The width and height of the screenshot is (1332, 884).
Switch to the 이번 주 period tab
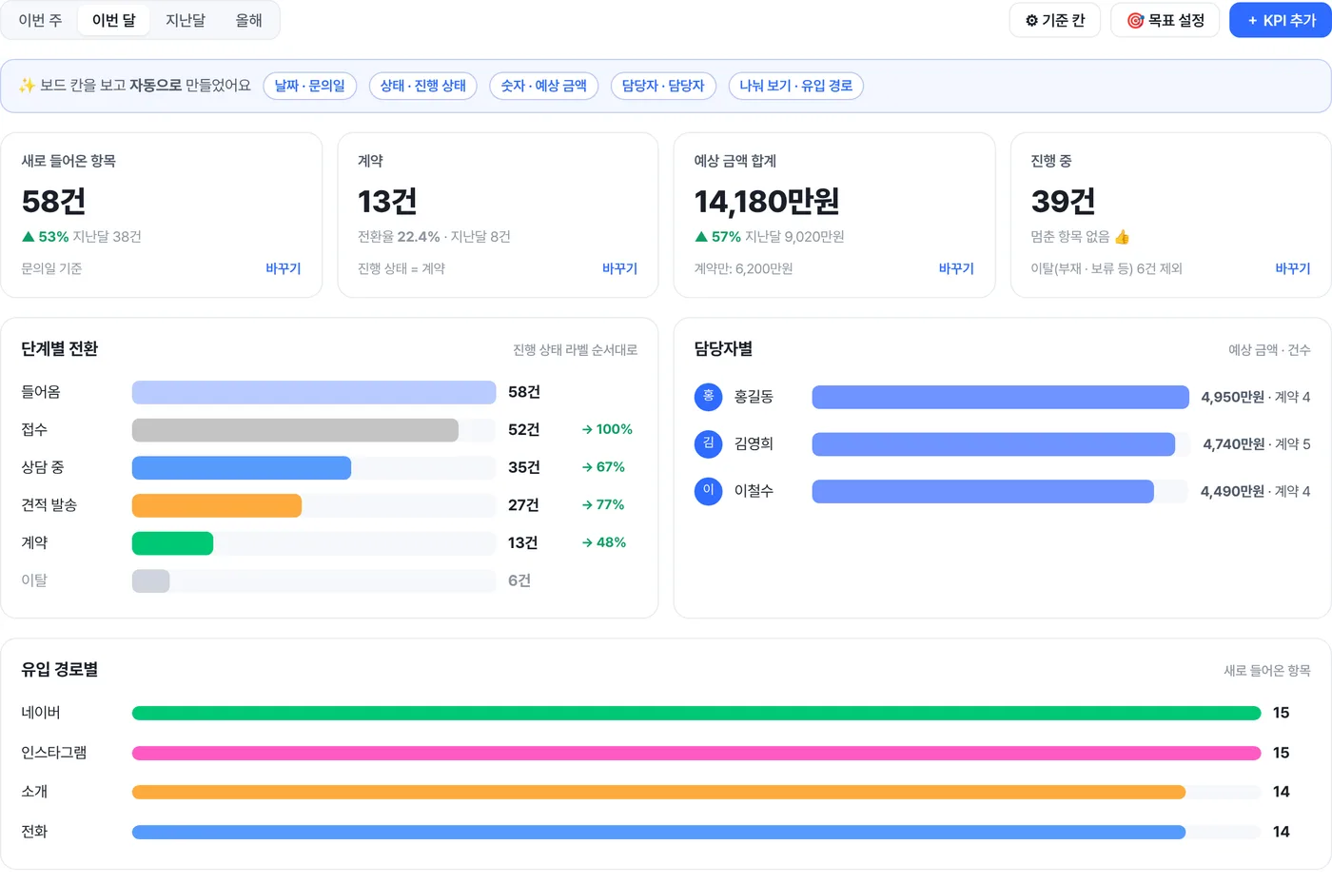click(41, 20)
